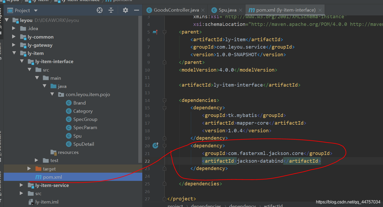Collapse the java source folder
This screenshot has width=383, height=207.
coord(45,86)
